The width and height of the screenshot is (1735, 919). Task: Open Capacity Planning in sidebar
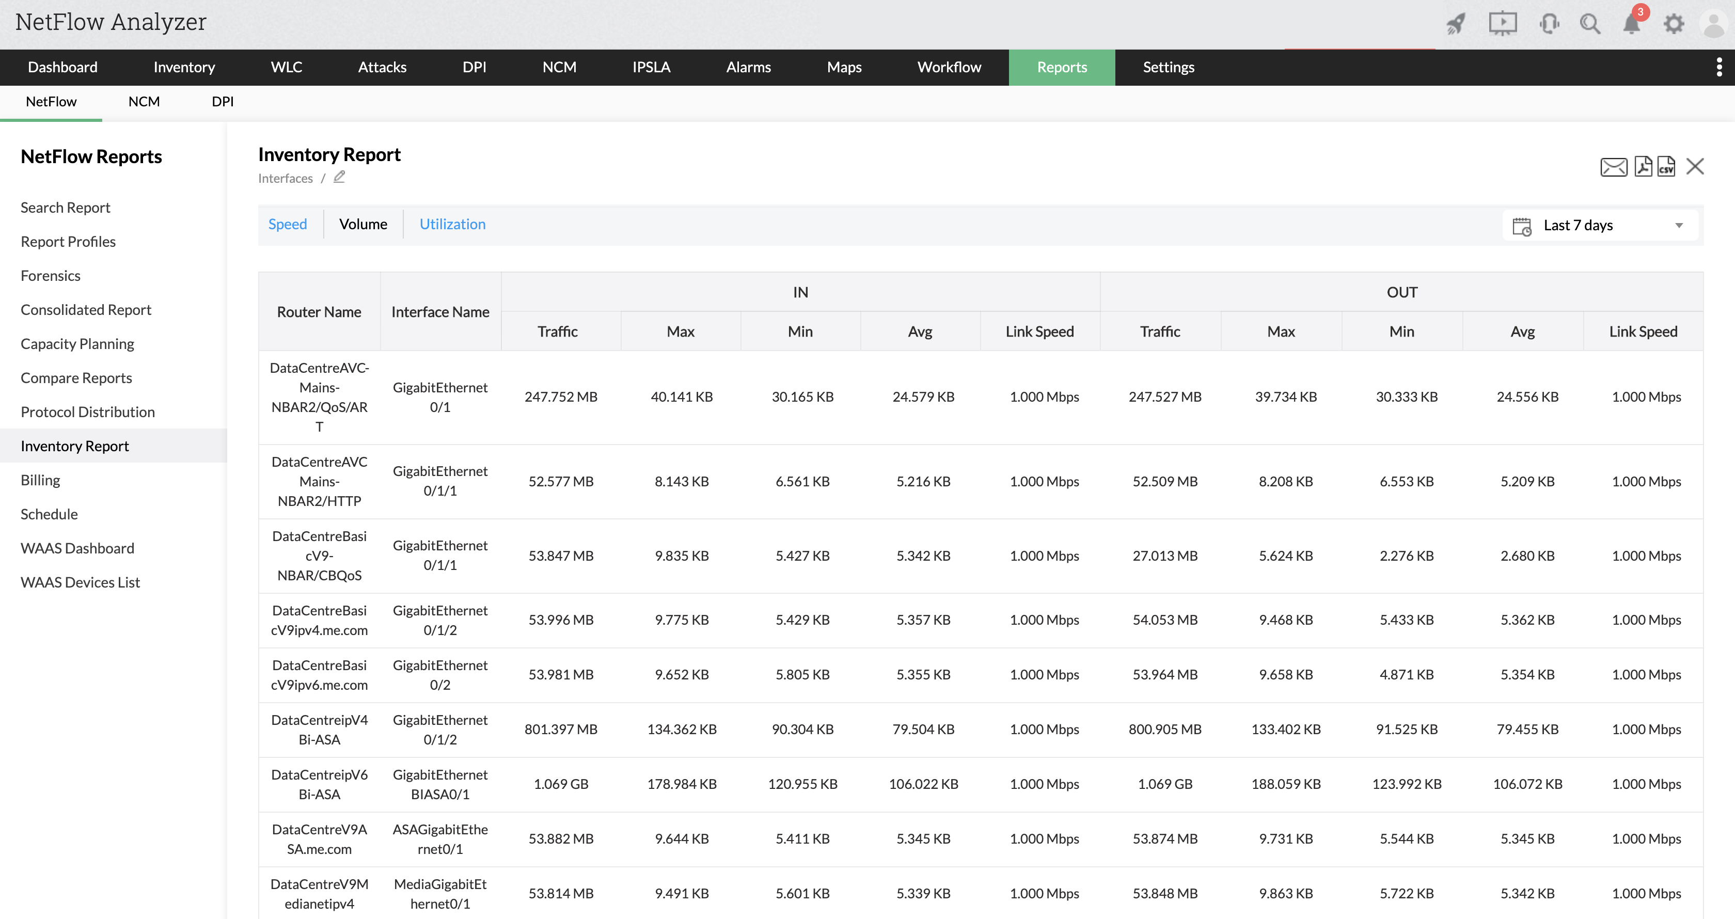coord(77,344)
